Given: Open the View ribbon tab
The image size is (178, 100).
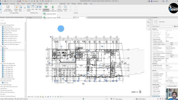Looking at the screenshot, I should tap(68, 4).
